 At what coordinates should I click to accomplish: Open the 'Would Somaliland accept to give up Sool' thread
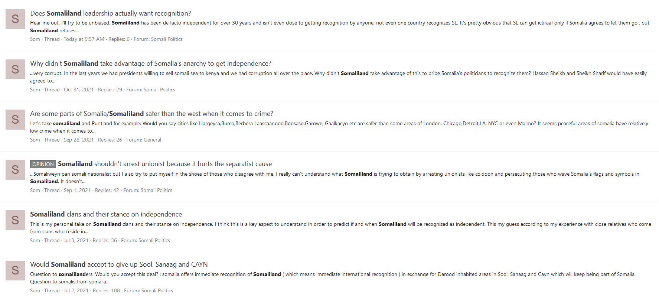click(x=119, y=264)
